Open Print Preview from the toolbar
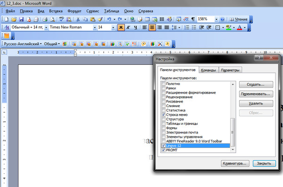 click(x=52, y=19)
